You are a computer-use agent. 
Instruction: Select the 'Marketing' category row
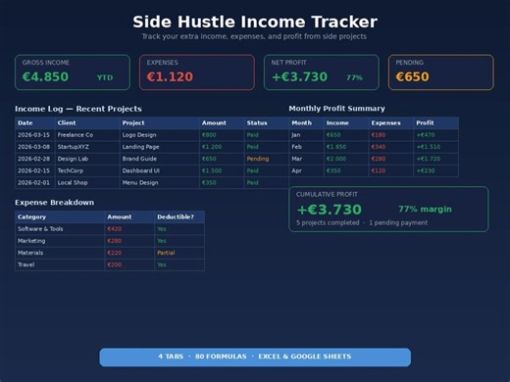pyautogui.click(x=110, y=241)
